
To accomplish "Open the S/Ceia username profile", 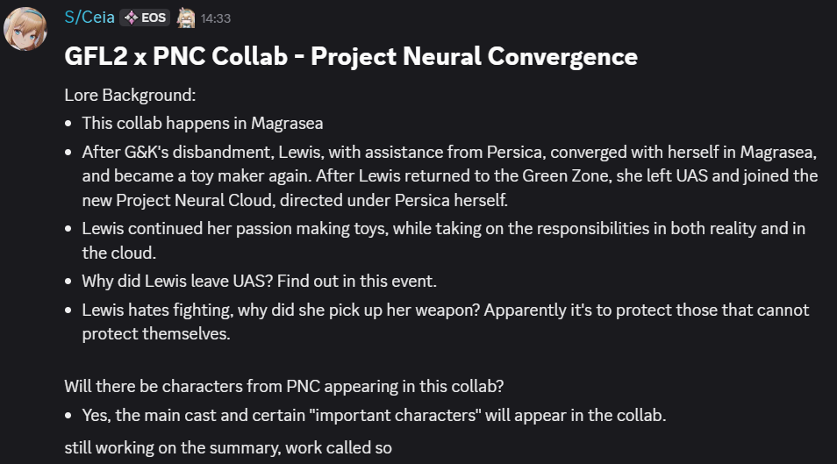I will 89,18.
